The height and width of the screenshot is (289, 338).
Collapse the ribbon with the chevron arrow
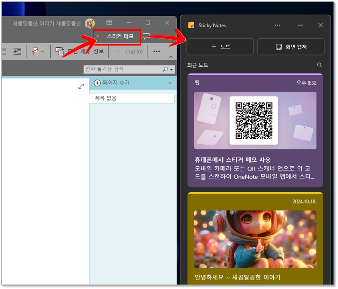pos(171,57)
